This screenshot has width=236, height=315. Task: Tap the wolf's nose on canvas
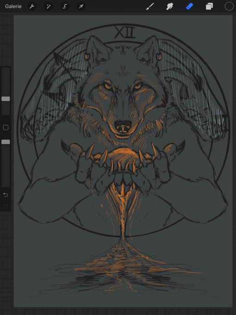[123, 126]
